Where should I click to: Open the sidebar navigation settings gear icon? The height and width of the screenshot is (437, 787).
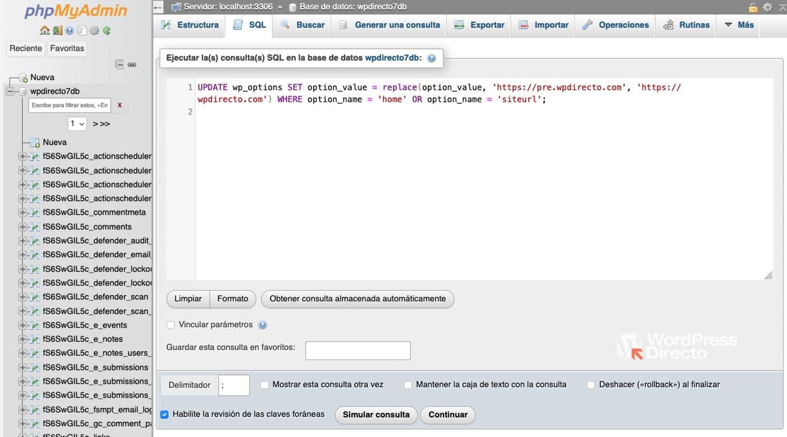coord(94,30)
